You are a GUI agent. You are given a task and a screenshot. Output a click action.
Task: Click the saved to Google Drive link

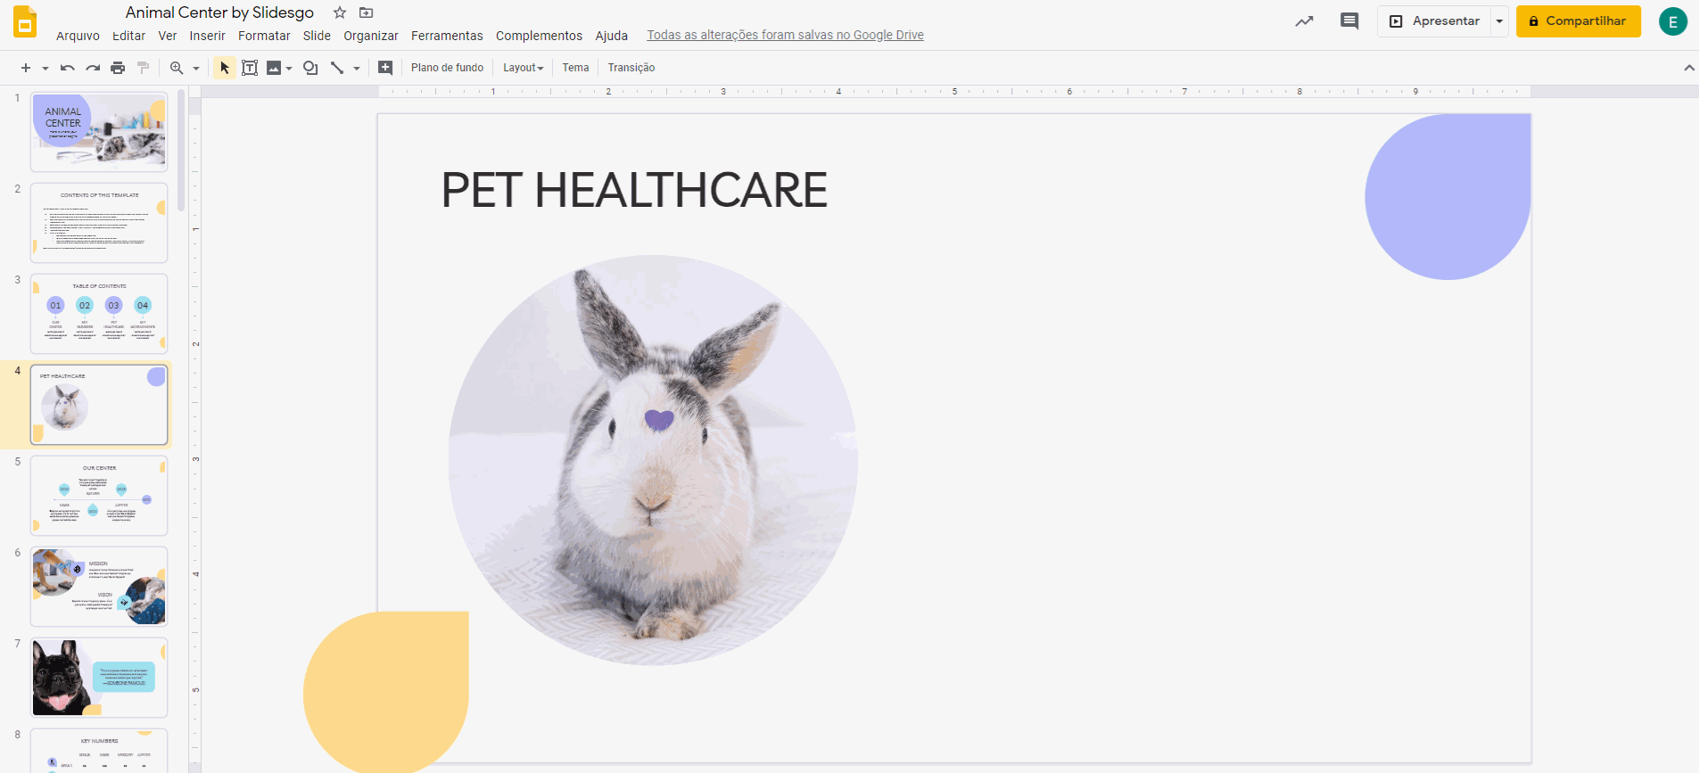(785, 36)
